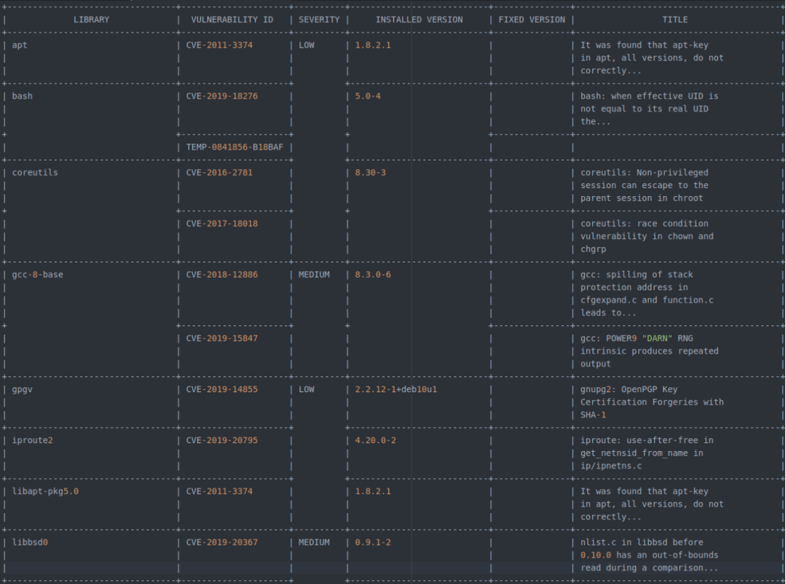This screenshot has width=785, height=584.
Task: Select the 'iproute2' library name
Action: pyautogui.click(x=33, y=440)
